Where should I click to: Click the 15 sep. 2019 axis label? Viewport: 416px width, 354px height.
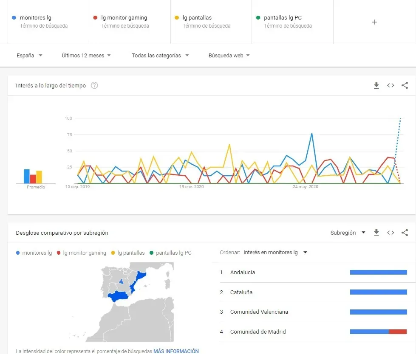[x=77, y=186]
